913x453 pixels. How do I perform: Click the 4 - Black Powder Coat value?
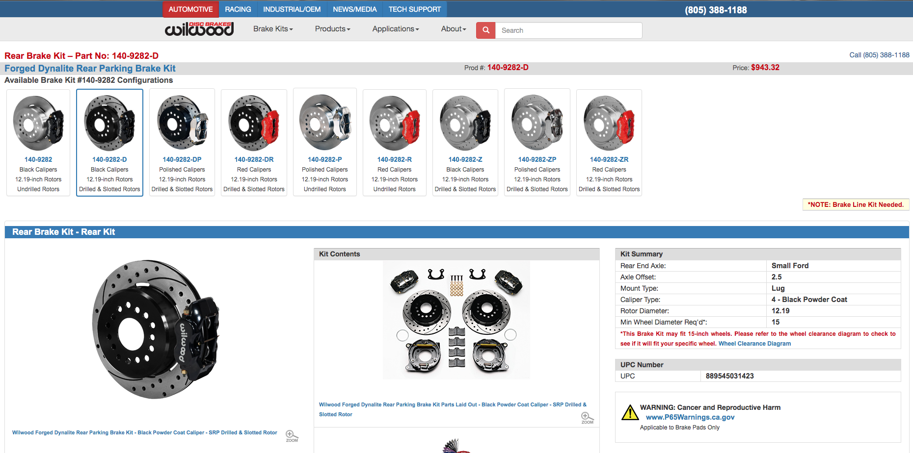[x=809, y=300]
